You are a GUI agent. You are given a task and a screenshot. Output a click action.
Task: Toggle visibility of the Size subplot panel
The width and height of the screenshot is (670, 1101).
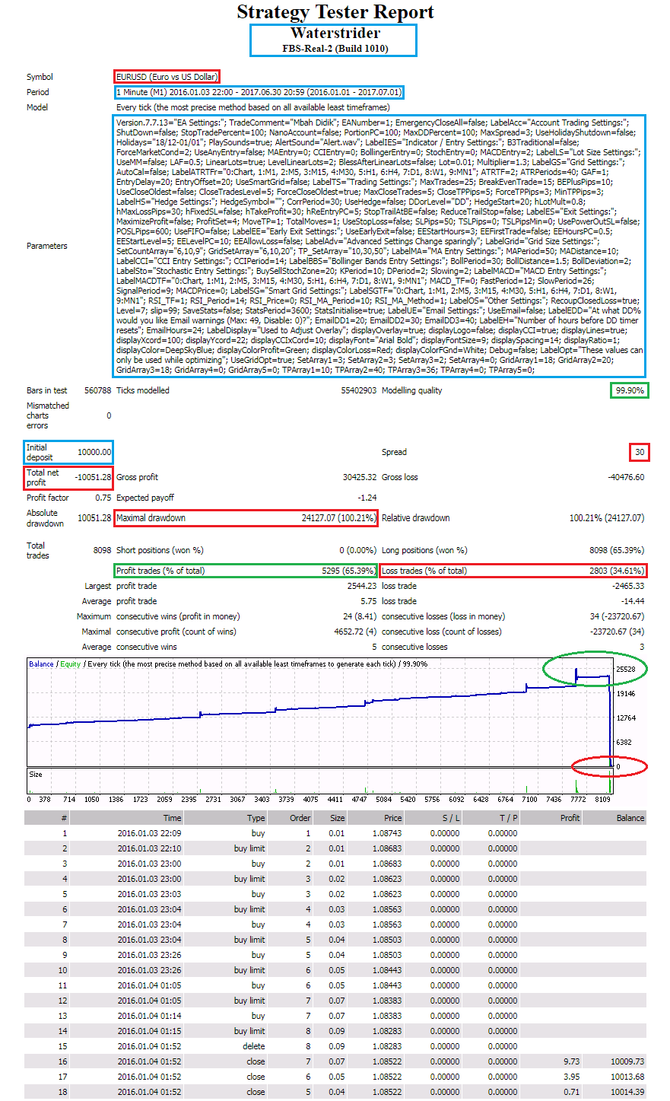coord(34,774)
